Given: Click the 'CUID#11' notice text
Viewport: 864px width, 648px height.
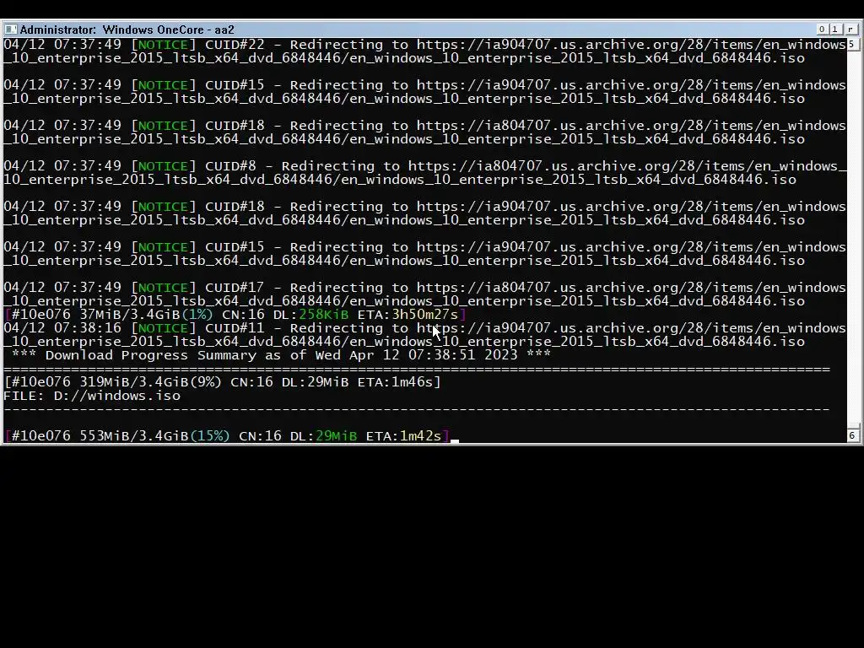Looking at the screenshot, I should click(x=235, y=328).
